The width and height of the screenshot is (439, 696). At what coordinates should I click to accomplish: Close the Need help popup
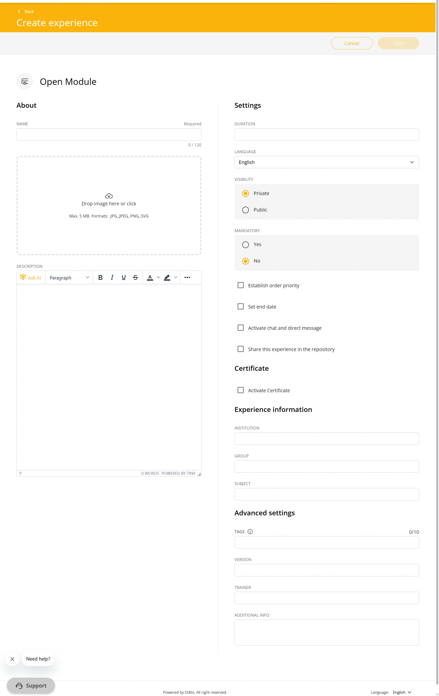point(12,659)
